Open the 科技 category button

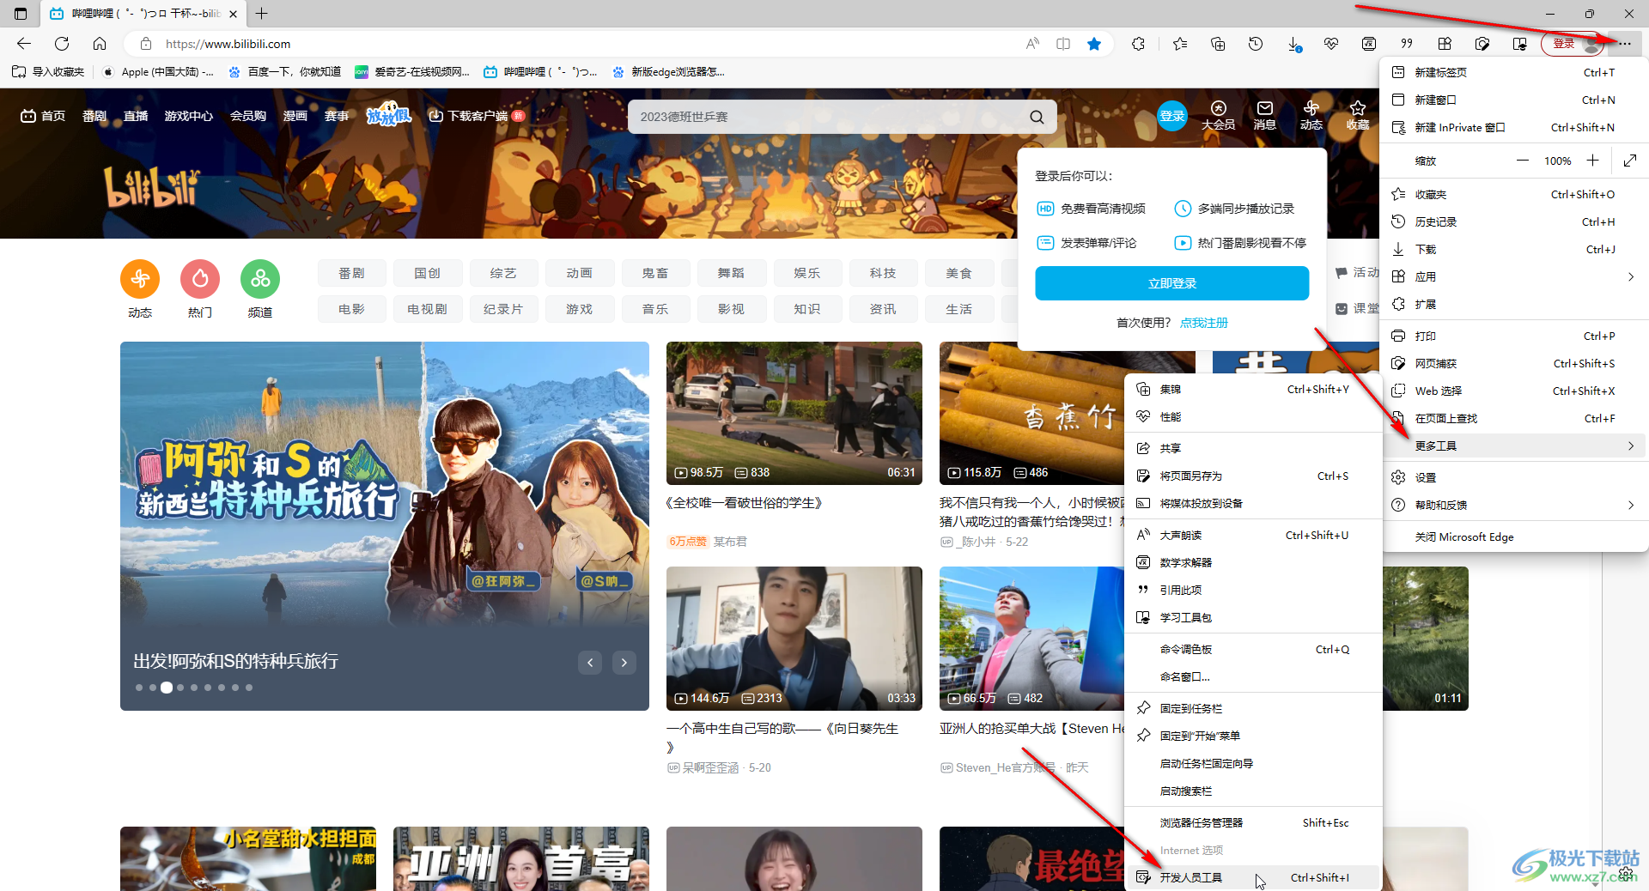pyautogui.click(x=883, y=273)
